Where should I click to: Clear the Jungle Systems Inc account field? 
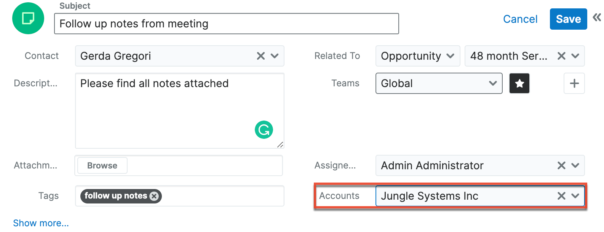(x=561, y=196)
